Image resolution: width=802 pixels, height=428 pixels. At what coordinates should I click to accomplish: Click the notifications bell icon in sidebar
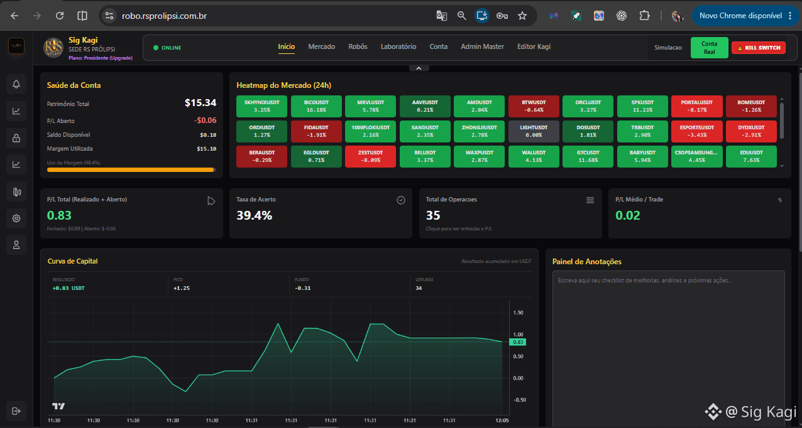point(16,84)
